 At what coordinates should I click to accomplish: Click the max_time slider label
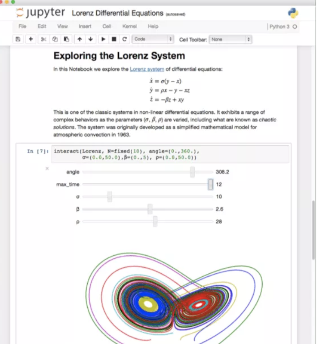click(68, 184)
